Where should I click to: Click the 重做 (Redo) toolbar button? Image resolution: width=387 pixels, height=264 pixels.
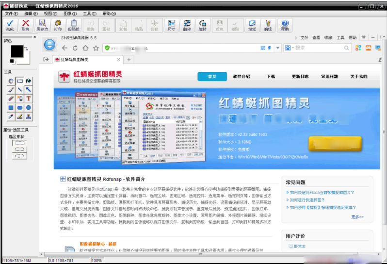click(106, 25)
